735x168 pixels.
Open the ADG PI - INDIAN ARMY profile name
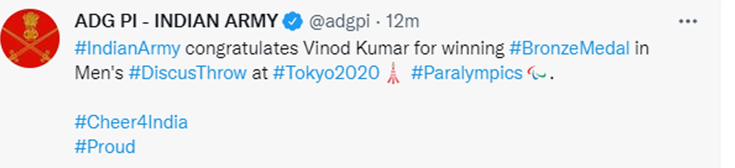(176, 21)
